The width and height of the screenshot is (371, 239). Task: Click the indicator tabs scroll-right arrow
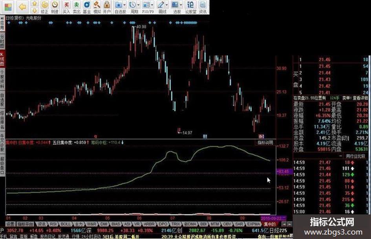point(290,224)
